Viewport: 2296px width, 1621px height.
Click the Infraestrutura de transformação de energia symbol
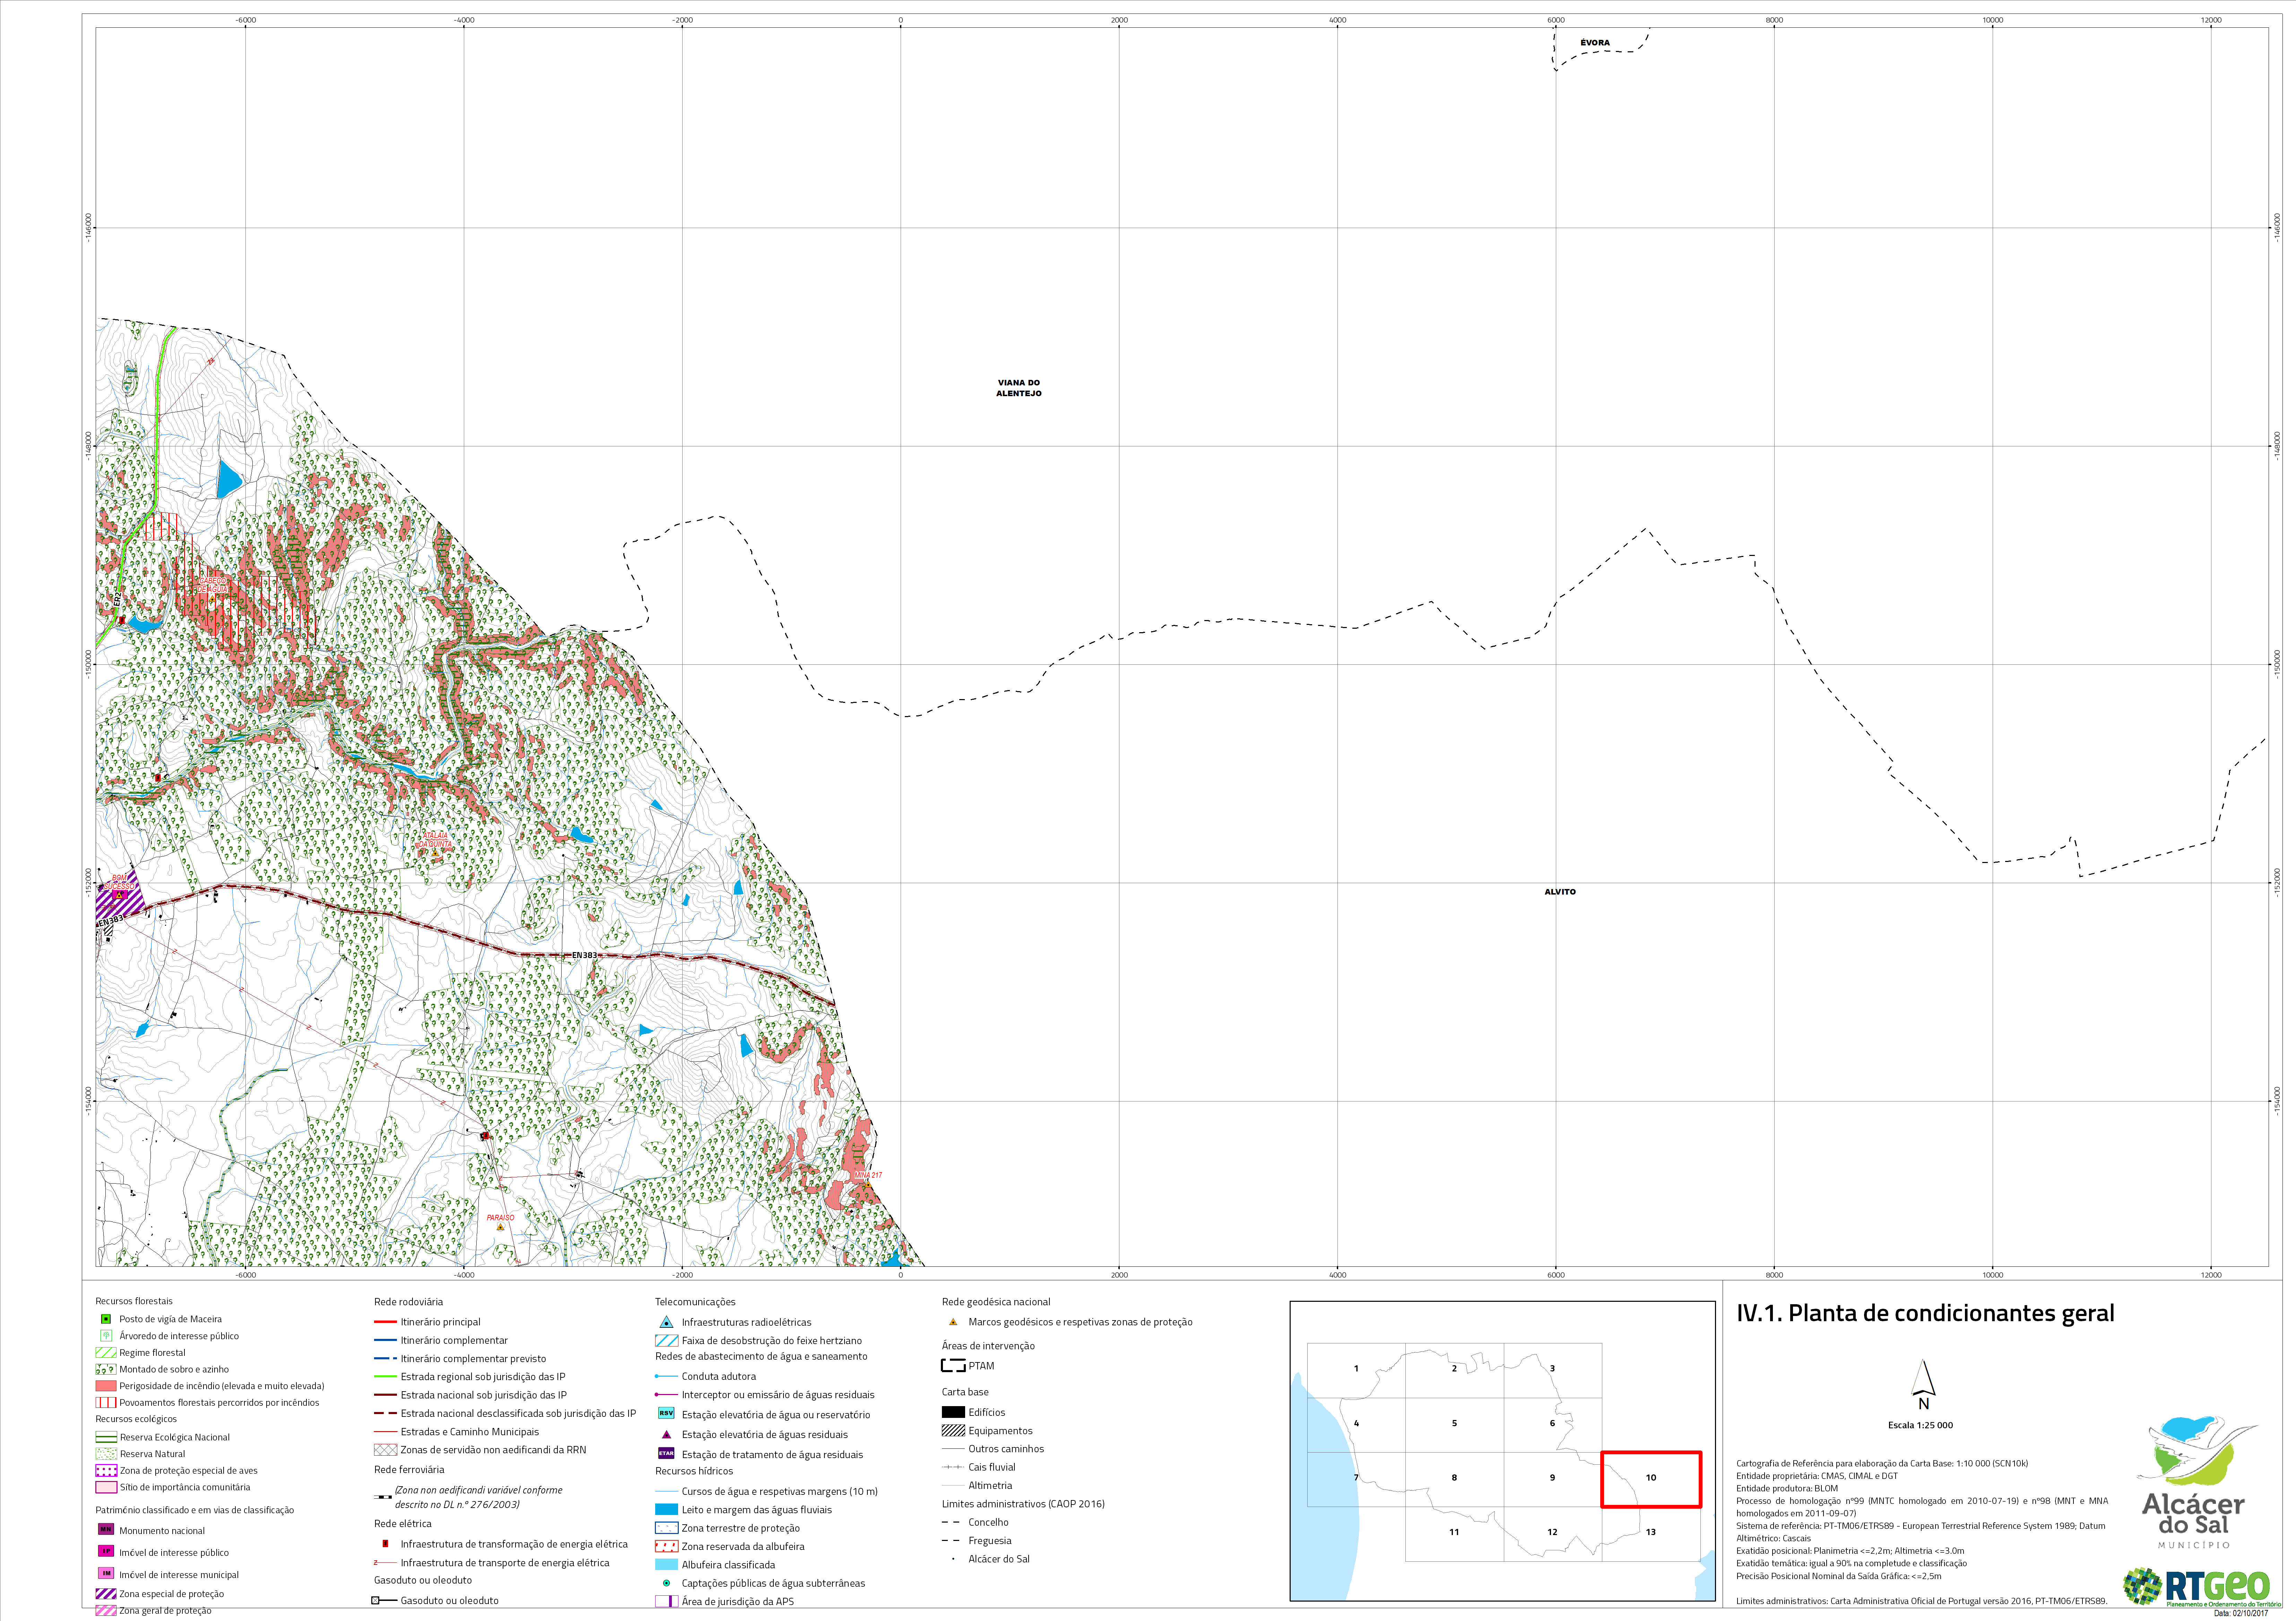[x=385, y=1544]
